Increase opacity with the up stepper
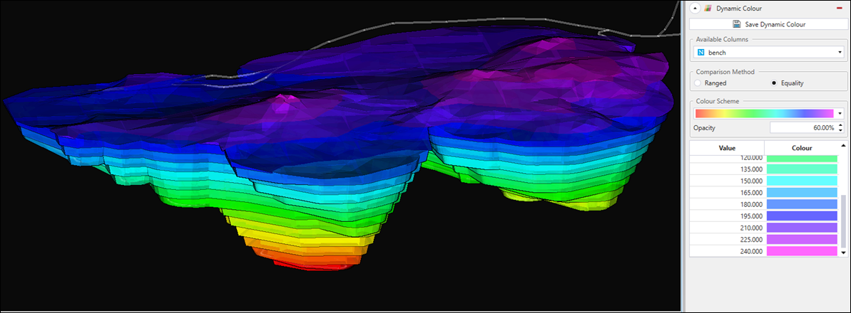 point(842,124)
